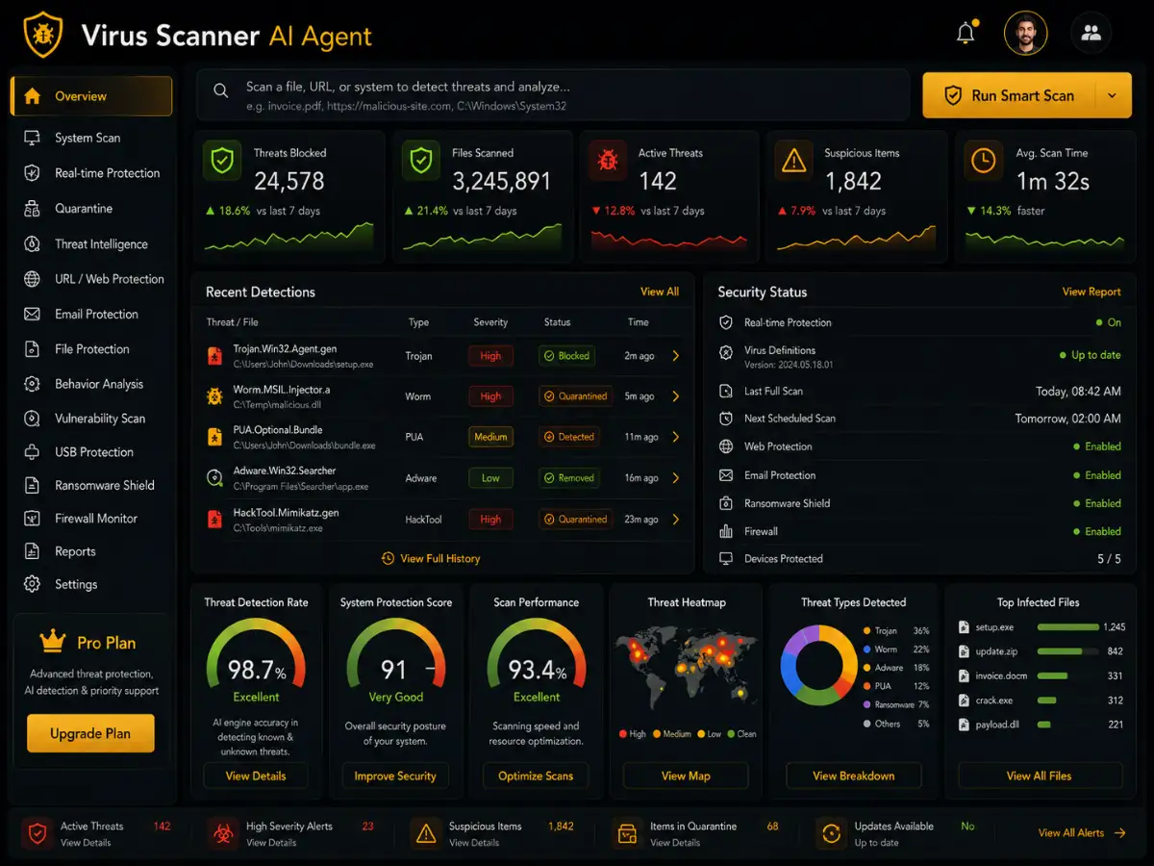Click the Improve Security button
This screenshot has width=1154, height=866.
[x=395, y=777]
